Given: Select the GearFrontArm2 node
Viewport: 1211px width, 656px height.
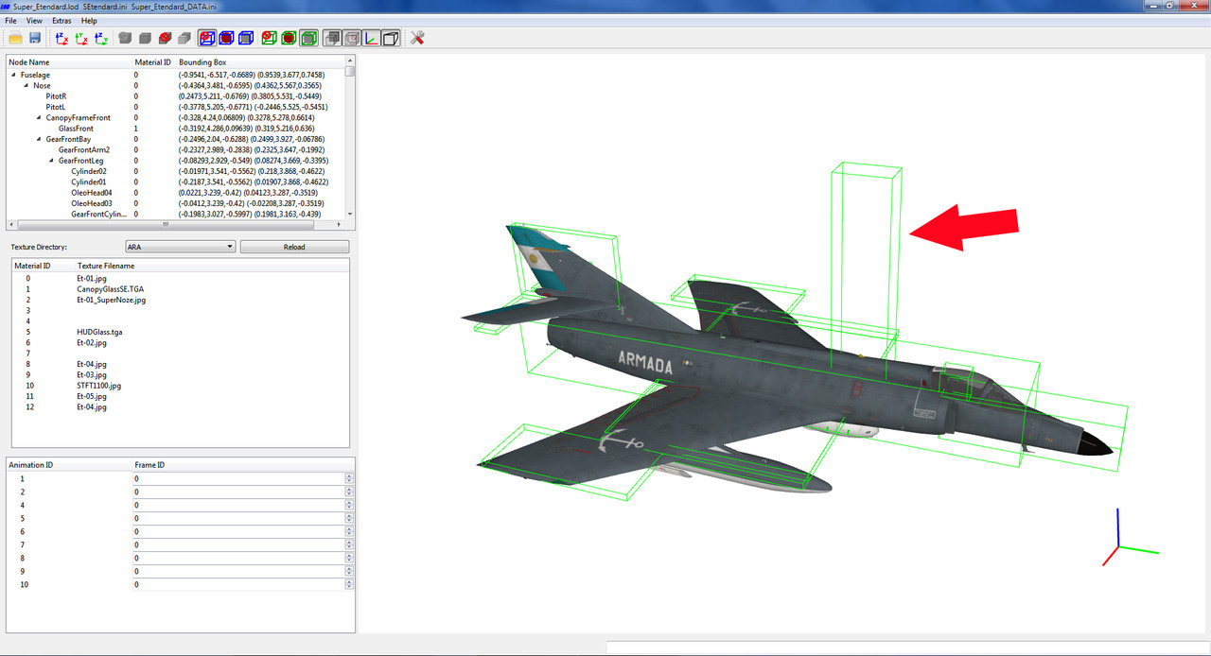Looking at the screenshot, I should tap(84, 149).
